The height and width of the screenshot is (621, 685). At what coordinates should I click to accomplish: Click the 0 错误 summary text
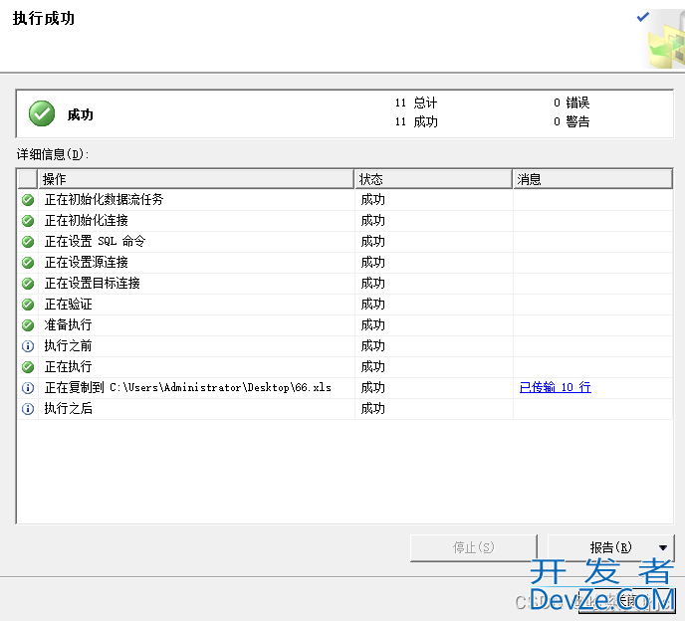(571, 103)
